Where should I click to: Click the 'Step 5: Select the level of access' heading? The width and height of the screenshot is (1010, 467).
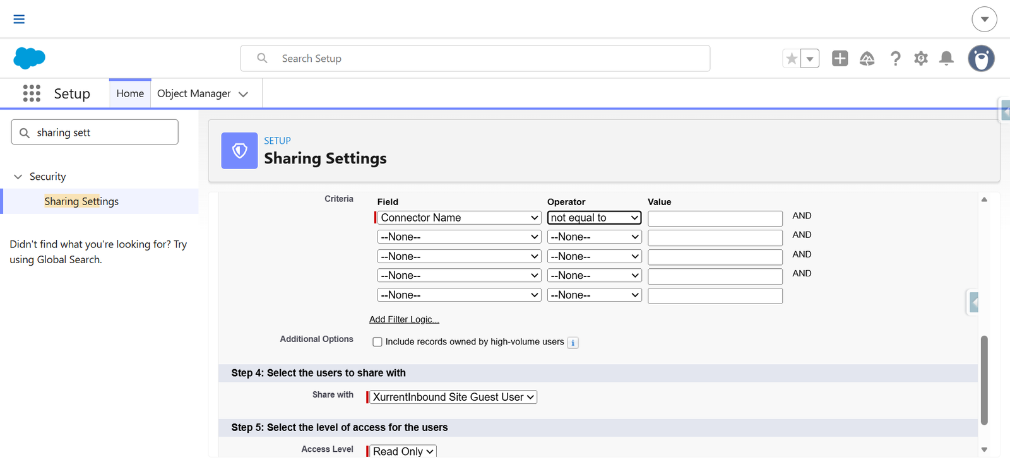tap(340, 427)
